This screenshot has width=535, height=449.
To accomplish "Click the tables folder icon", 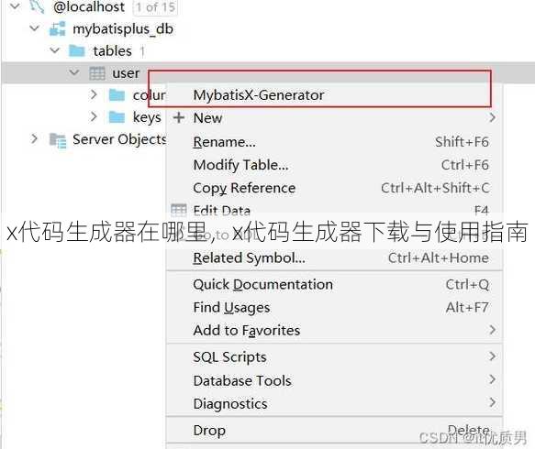I will coord(77,51).
